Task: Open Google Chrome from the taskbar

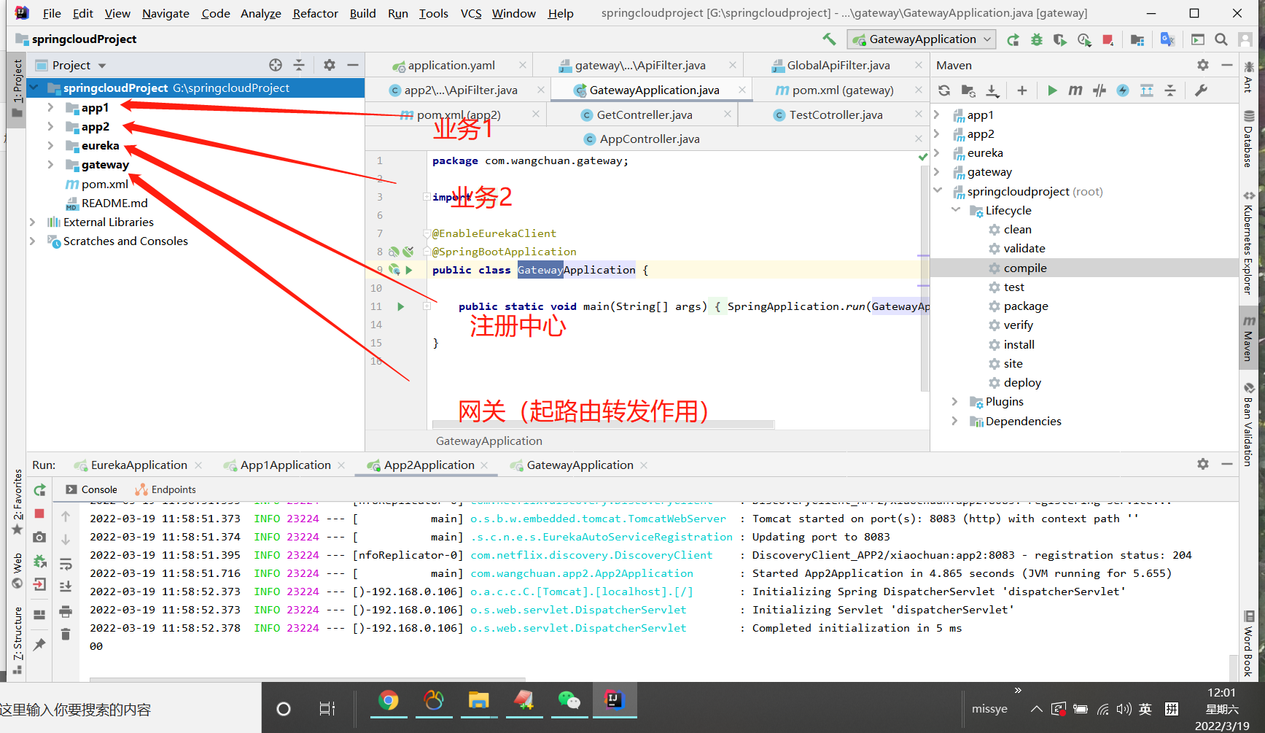Action: (389, 702)
